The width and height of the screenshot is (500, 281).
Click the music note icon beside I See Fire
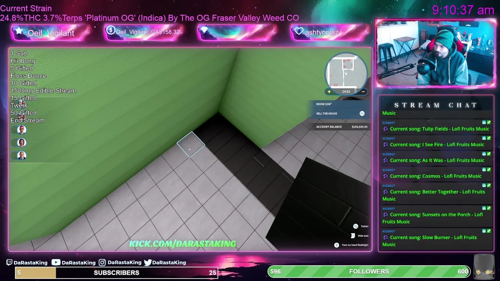tap(386, 145)
